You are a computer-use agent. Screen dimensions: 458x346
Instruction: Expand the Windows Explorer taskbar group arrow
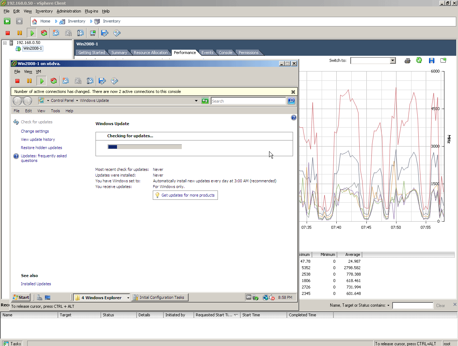coord(128,298)
